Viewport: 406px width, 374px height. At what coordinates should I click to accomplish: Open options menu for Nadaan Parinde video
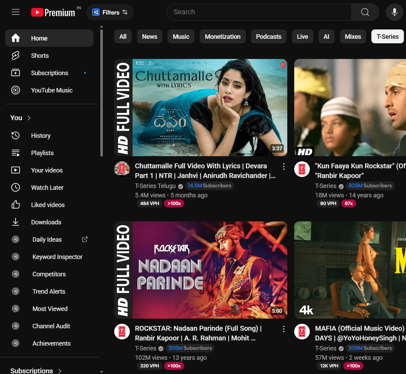click(x=284, y=329)
